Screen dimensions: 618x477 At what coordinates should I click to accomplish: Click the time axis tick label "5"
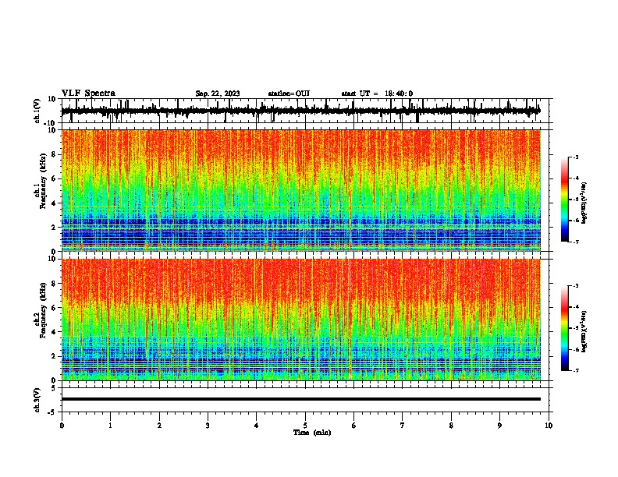305,426
